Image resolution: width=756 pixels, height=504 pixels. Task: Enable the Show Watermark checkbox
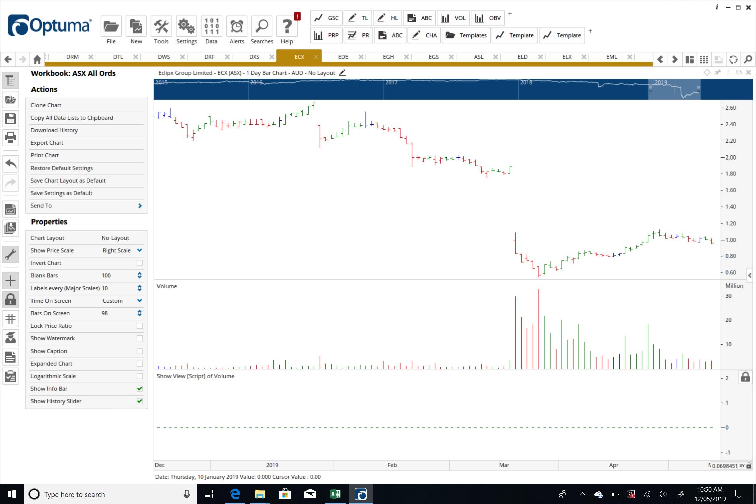[140, 338]
